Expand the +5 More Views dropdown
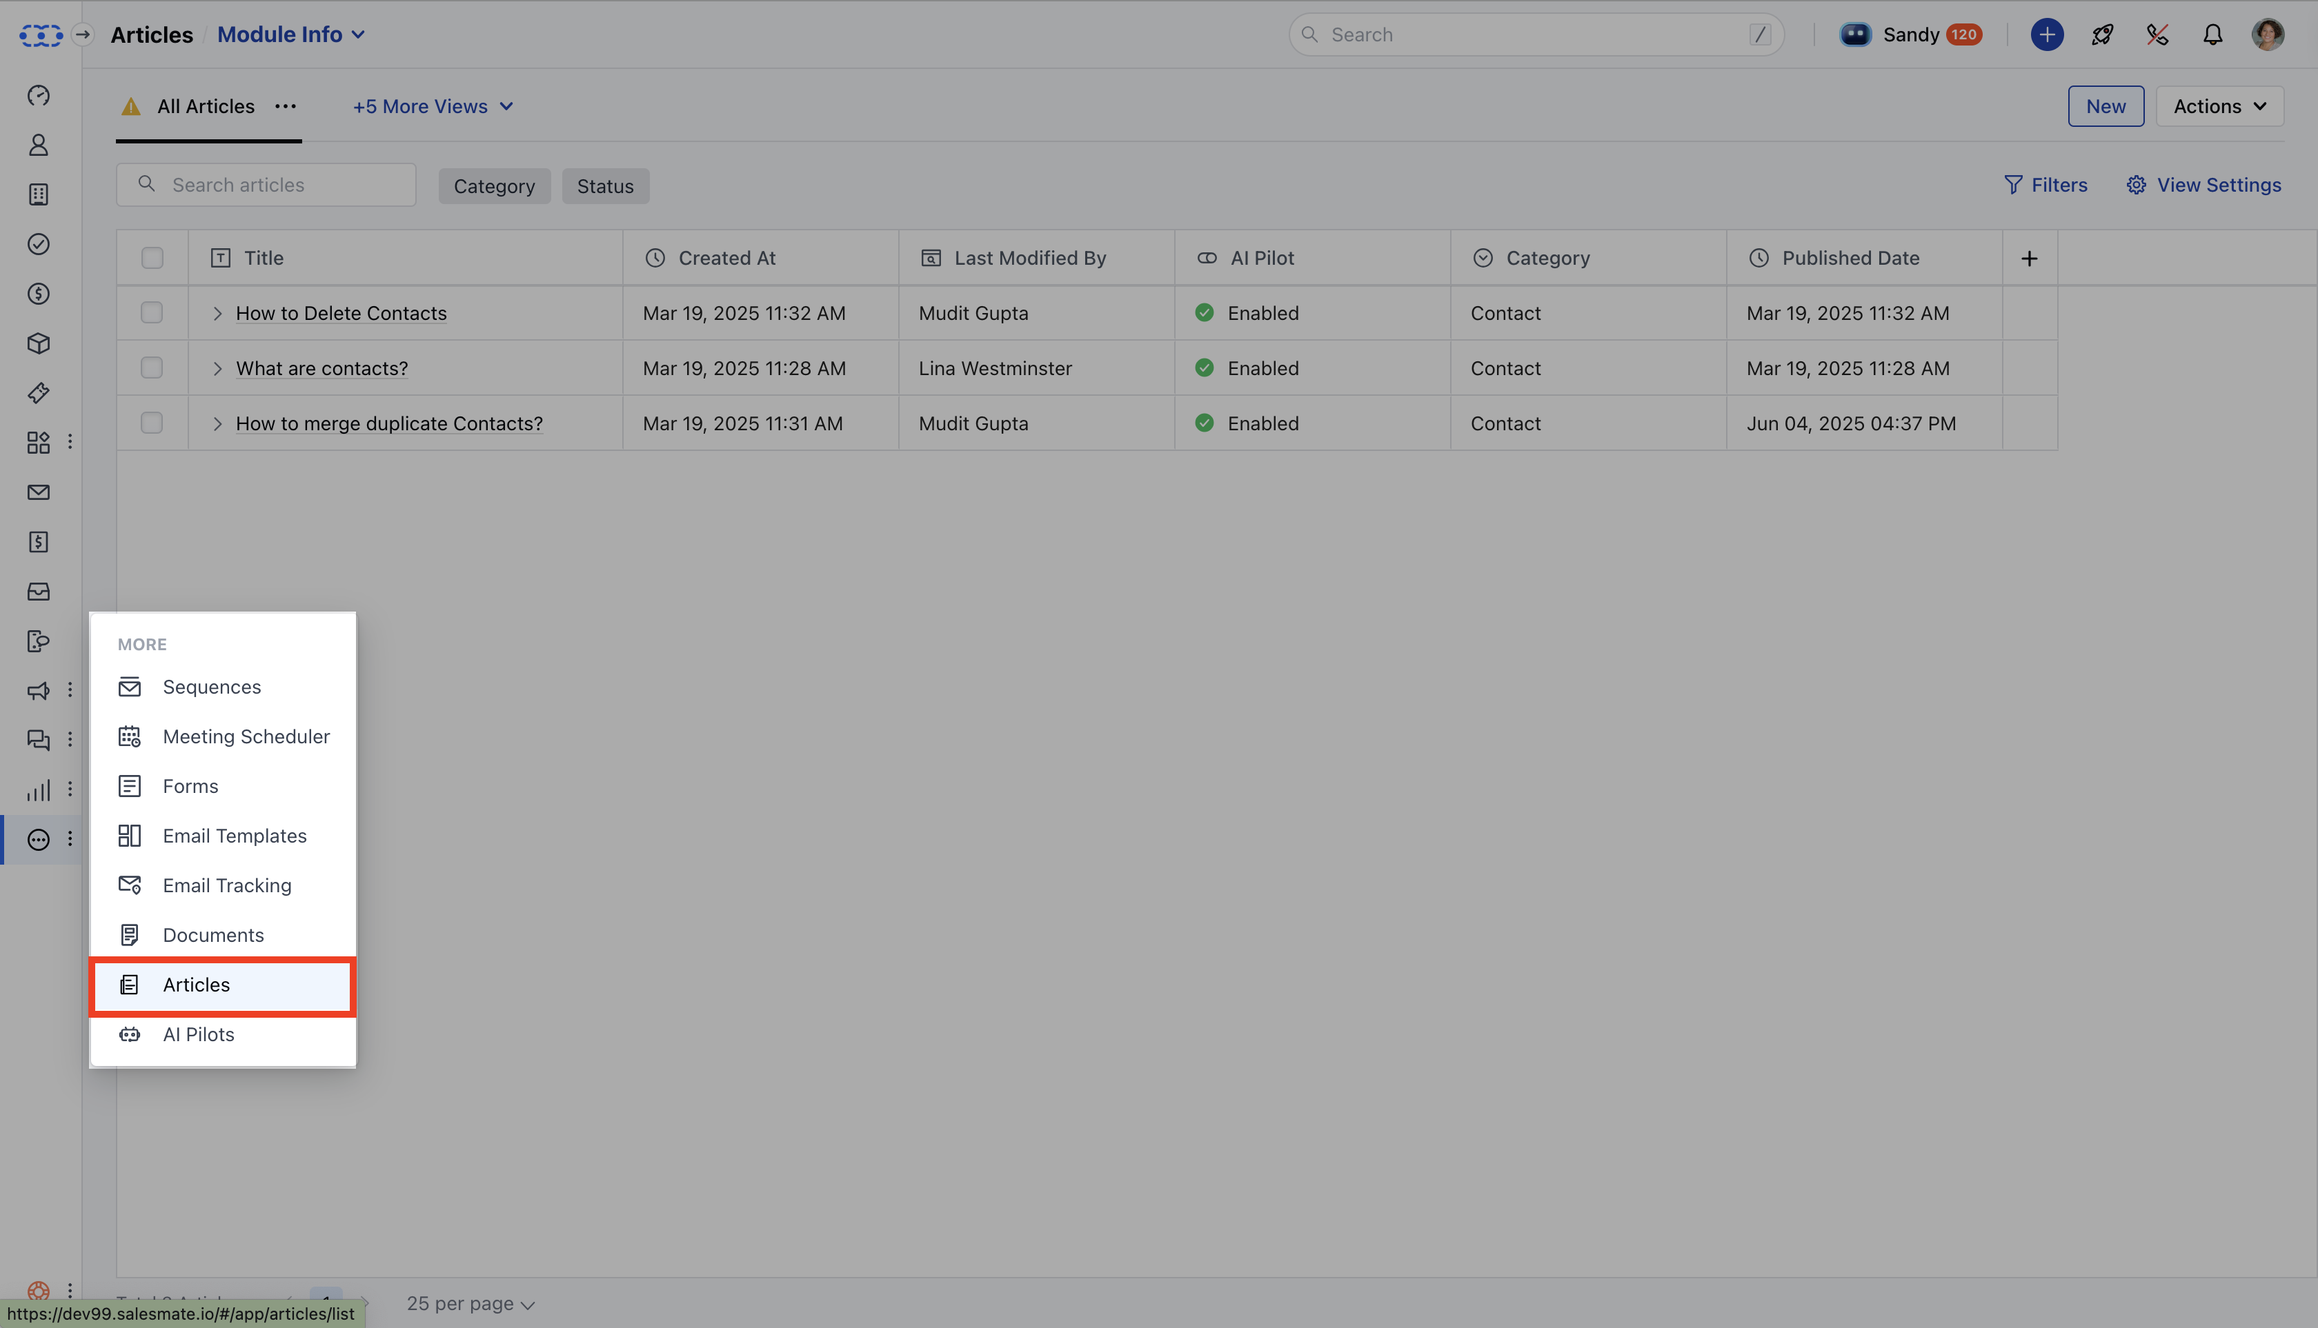Screen dimensions: 2318x1328 click(x=432, y=105)
